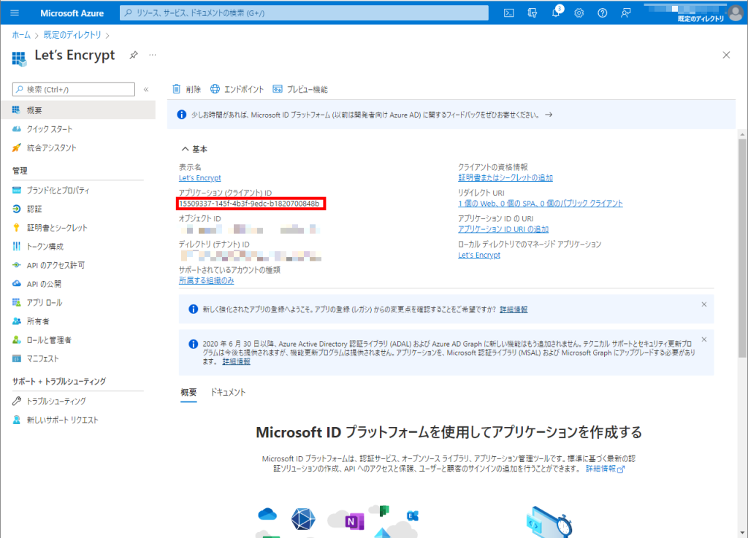Screen dimensions: 748x538
Task: Dismiss the new app registration banner
Action: coord(703,304)
